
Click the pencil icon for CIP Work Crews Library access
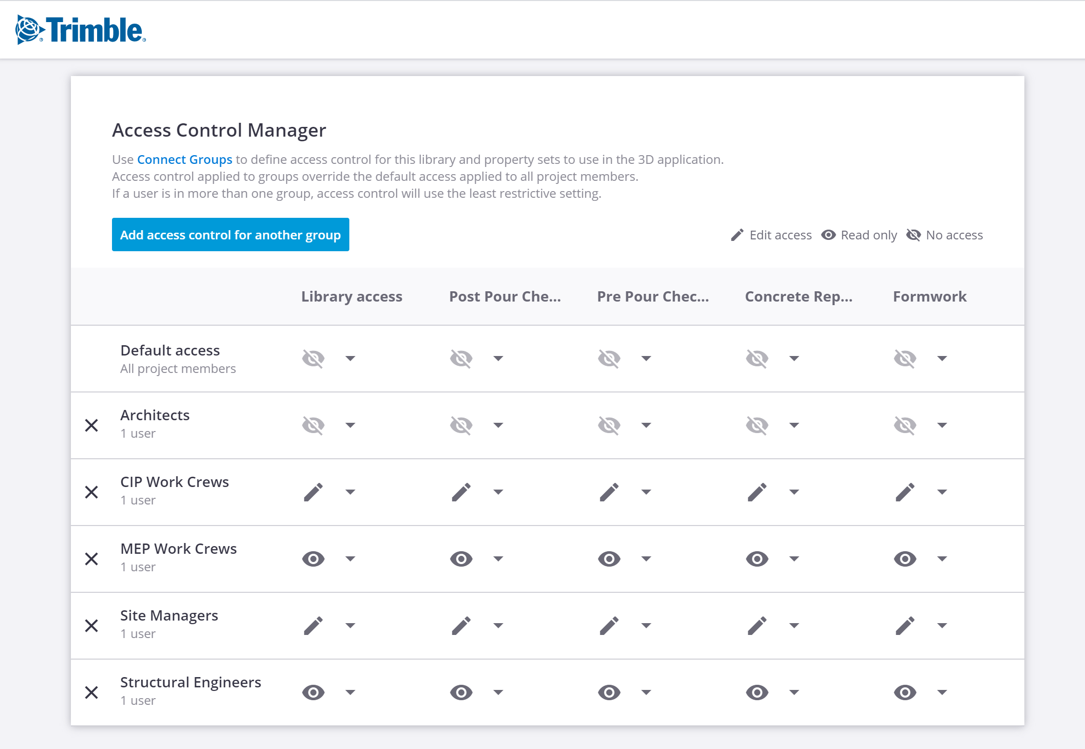click(x=314, y=492)
